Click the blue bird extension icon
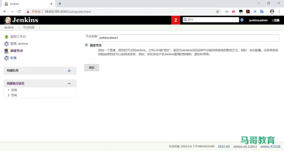 tap(255, 12)
